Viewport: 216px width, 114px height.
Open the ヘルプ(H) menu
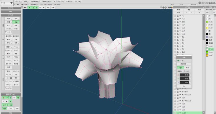[78, 2]
